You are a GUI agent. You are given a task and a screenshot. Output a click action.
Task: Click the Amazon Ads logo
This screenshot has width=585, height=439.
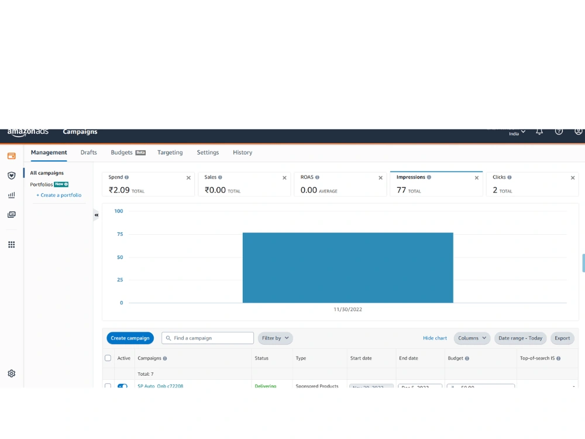click(x=28, y=132)
